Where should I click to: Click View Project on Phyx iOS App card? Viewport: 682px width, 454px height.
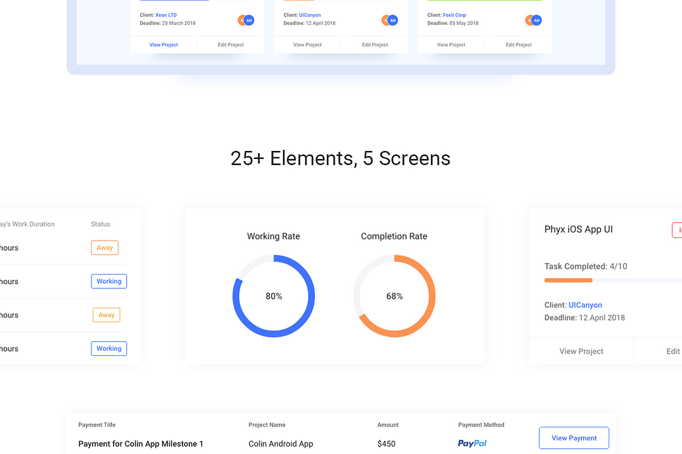click(581, 351)
